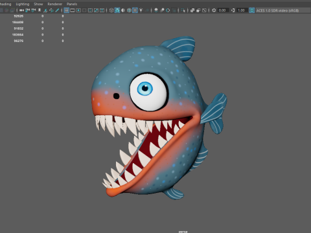Image resolution: width=311 pixels, height=233 pixels.
Task: Open the Renderer panel menu
Action: point(55,4)
